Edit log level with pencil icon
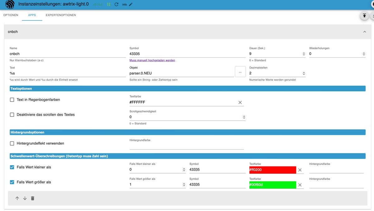 tap(131, 4)
